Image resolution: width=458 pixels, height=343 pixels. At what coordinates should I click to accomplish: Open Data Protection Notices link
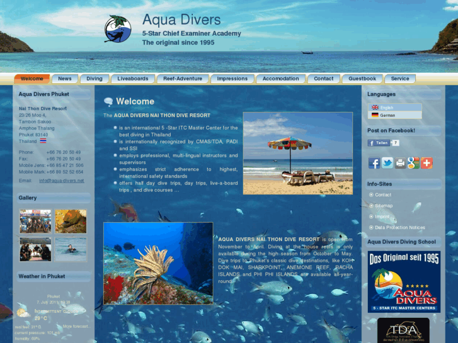400,227
